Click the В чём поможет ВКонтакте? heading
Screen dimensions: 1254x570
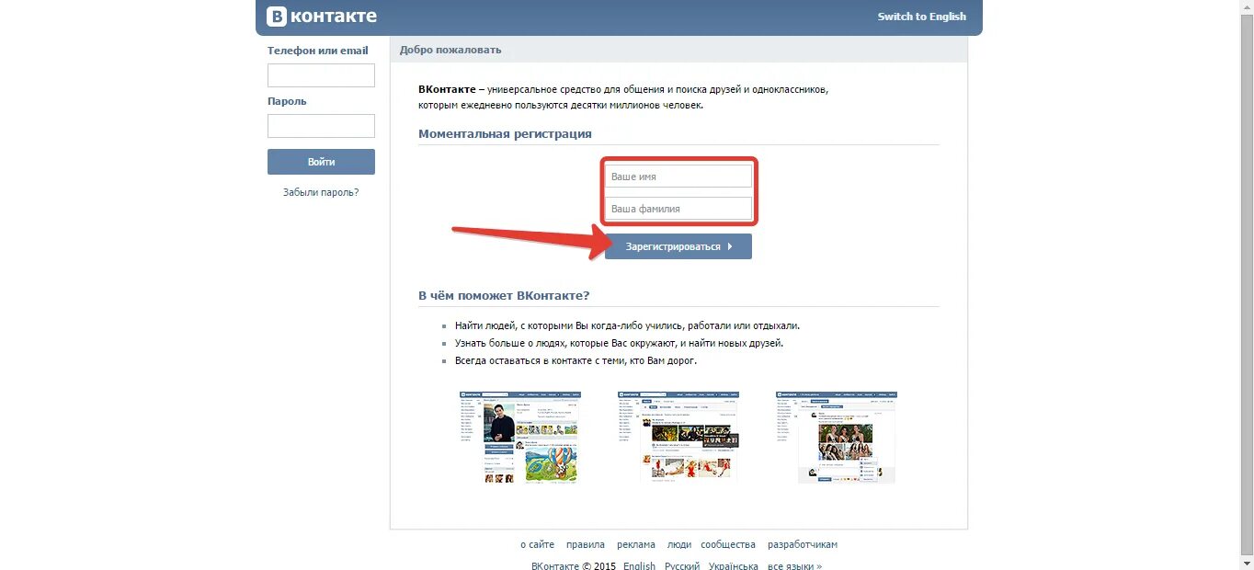[x=504, y=295]
